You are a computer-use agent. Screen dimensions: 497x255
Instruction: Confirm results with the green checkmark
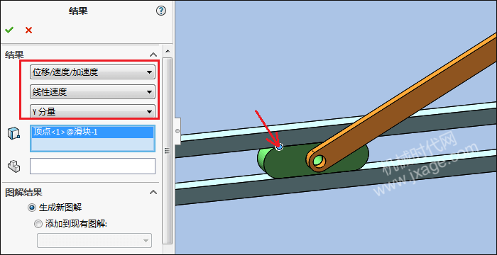(x=9, y=30)
